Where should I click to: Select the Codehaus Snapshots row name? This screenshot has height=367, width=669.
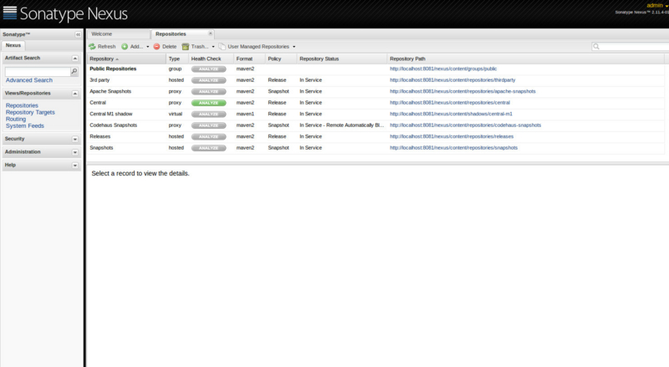[114, 125]
